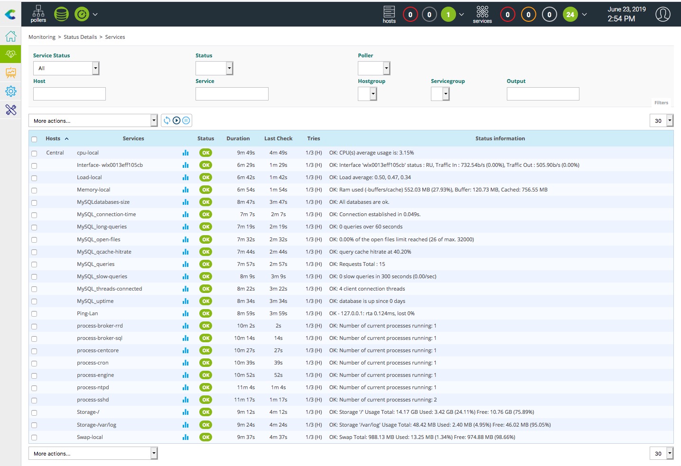
Task: Tick the select-all checkbox in header
Action: [x=34, y=139]
